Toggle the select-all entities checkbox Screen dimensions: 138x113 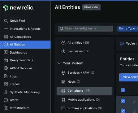(123, 90)
